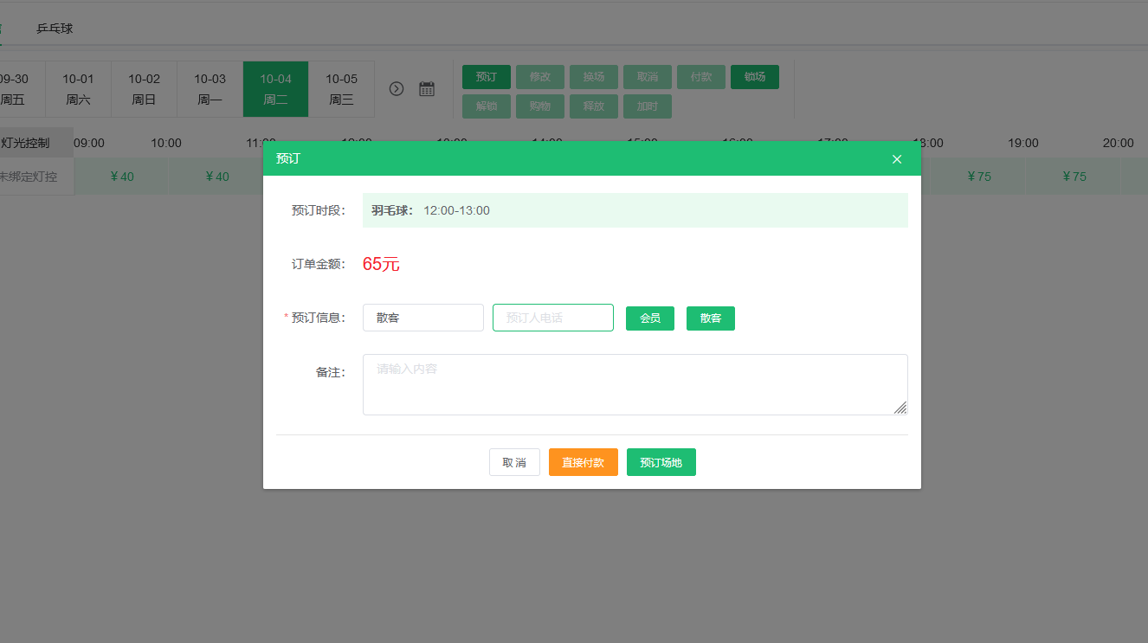
Task: Click into the 备注 remarks textarea
Action: click(x=635, y=384)
